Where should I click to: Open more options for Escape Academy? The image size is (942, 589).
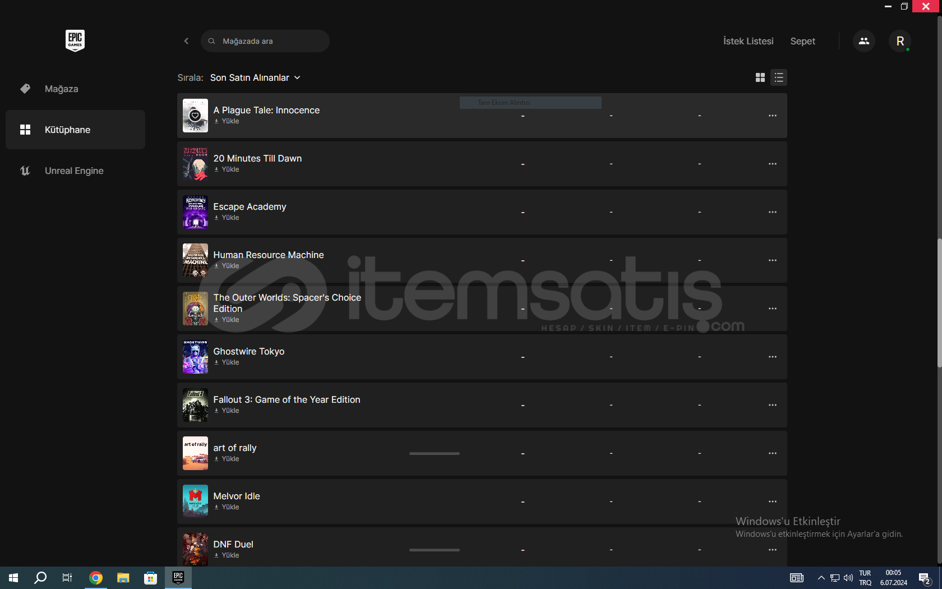(773, 212)
